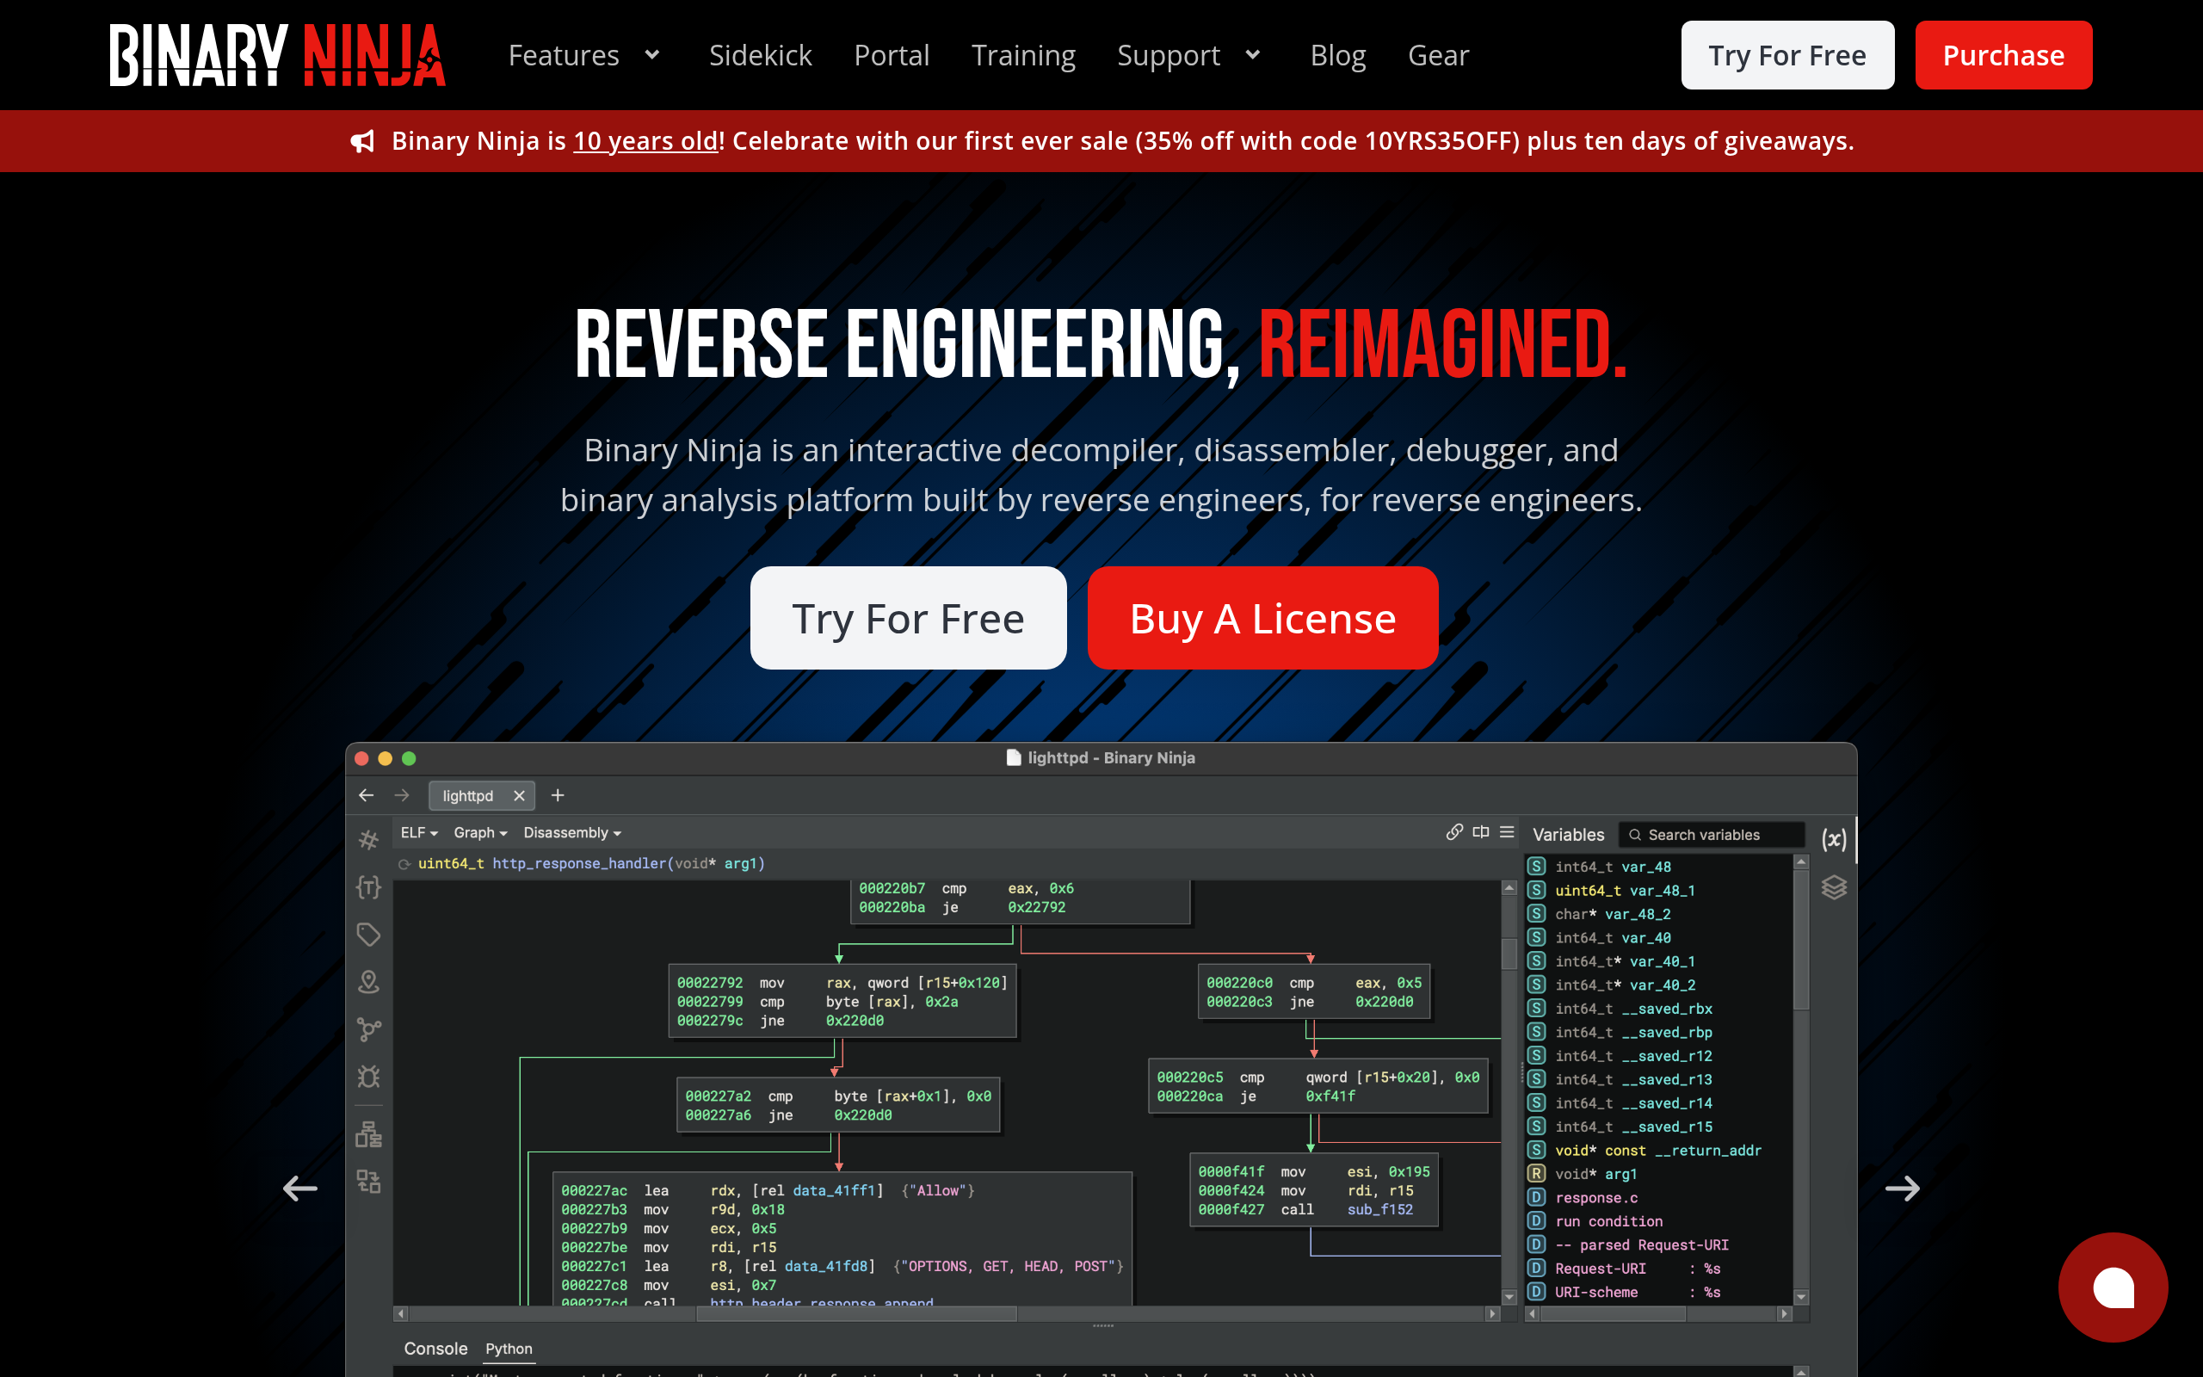The width and height of the screenshot is (2203, 1377).
Task: Open the Portal nav item
Action: point(892,56)
